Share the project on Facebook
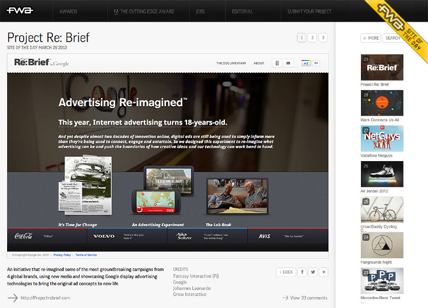The width and height of the screenshot is (428, 308). click(302, 272)
